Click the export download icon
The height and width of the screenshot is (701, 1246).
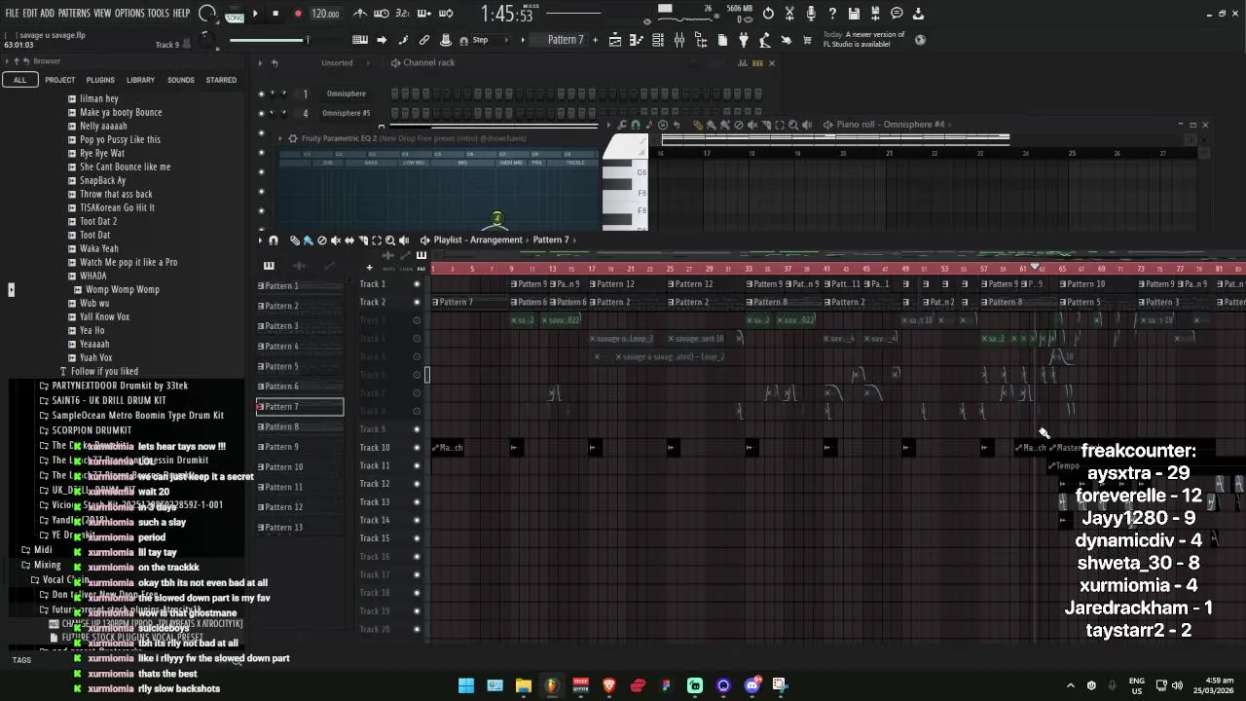(x=918, y=14)
